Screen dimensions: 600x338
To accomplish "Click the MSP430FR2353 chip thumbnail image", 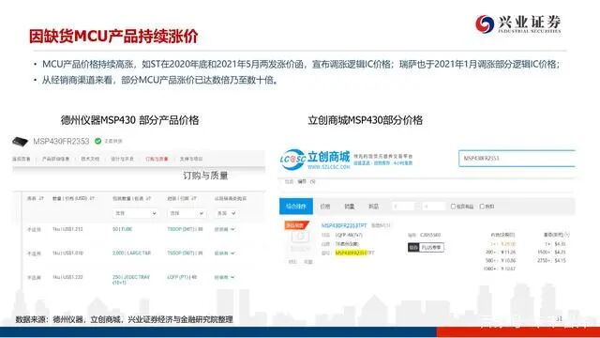I will pos(20,142).
